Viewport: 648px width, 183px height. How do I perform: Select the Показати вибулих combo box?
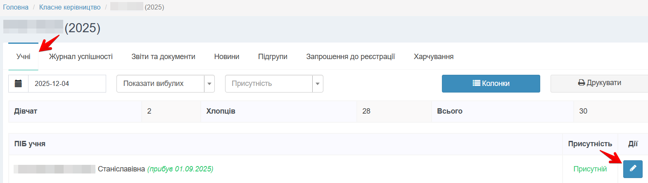[160, 83]
